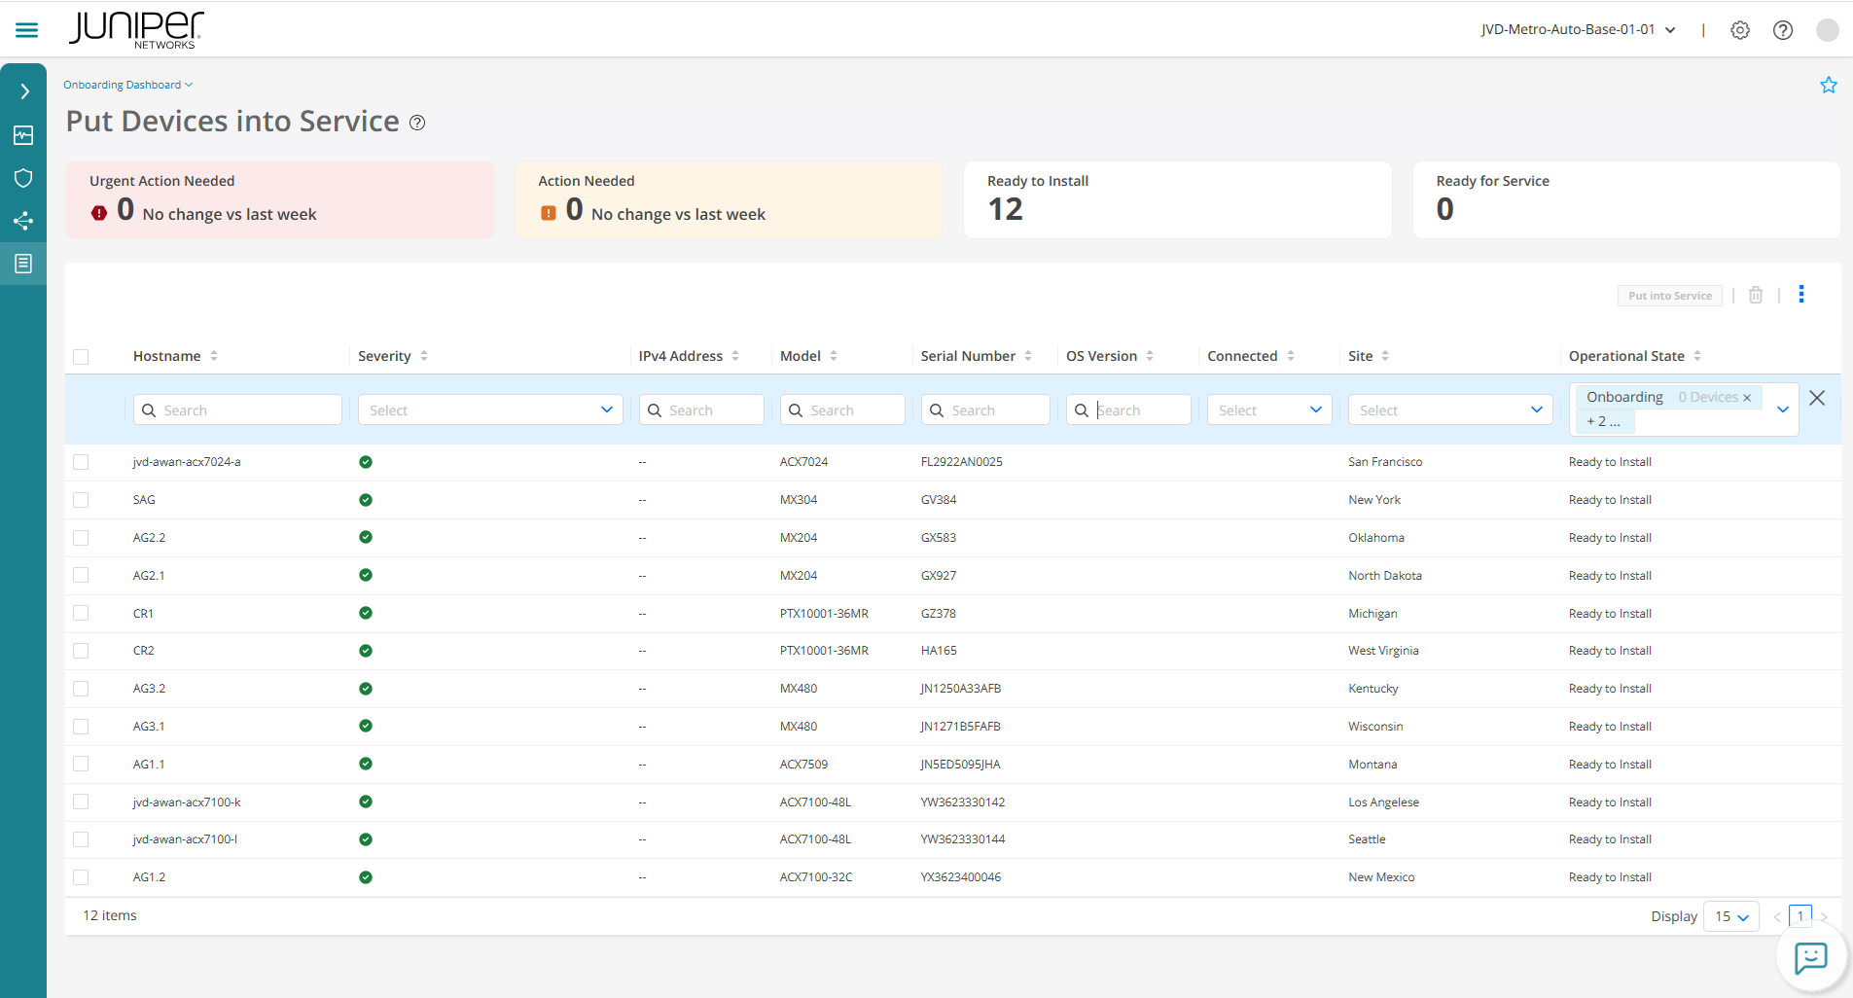The width and height of the screenshot is (1853, 998).
Task: Open the shield trust sidebar icon
Action: pyautogui.click(x=23, y=178)
